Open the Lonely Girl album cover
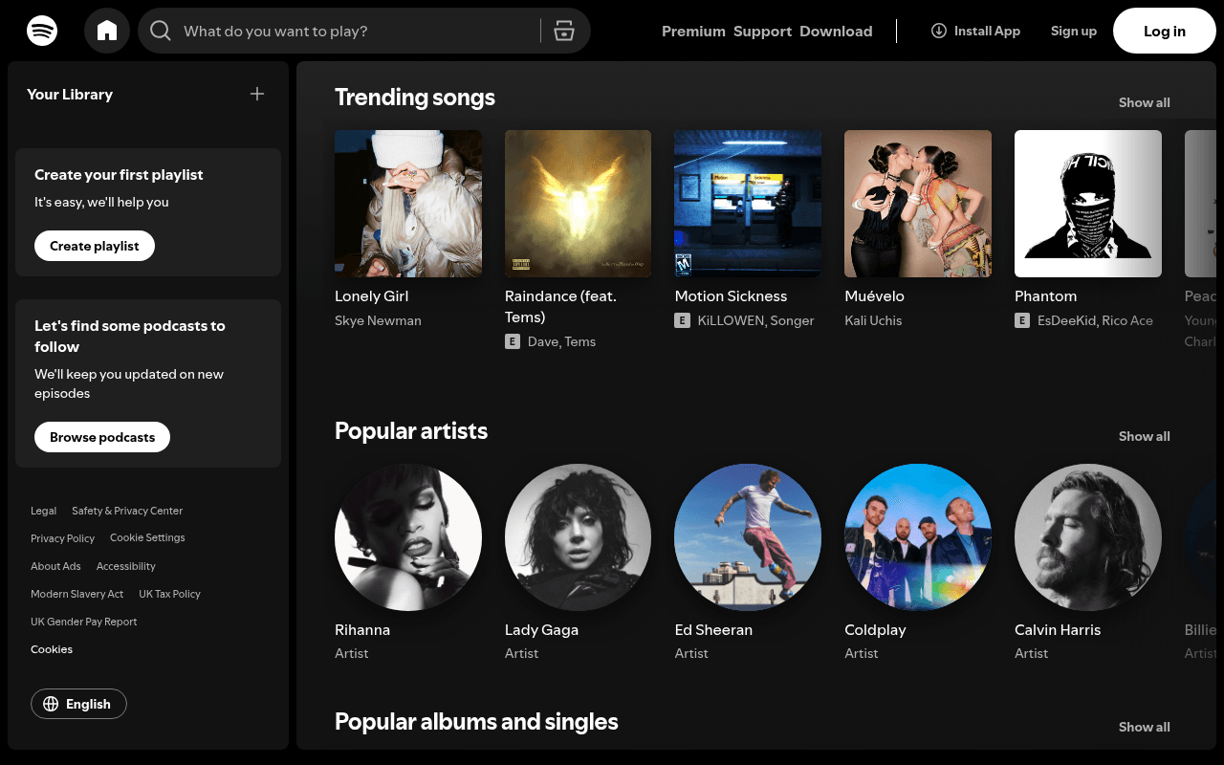Viewport: 1224px width, 765px height. click(408, 204)
